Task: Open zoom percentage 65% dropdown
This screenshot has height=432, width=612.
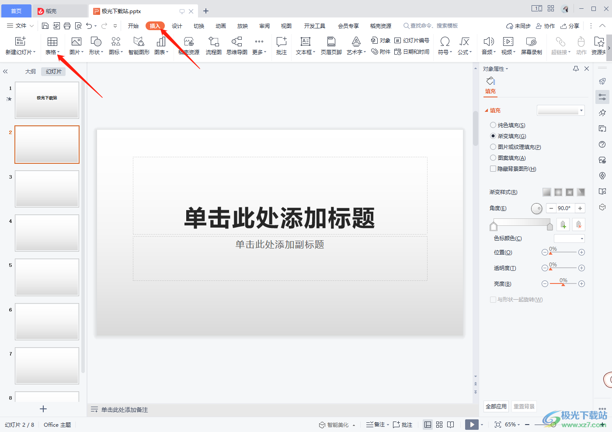Action: tap(512, 425)
